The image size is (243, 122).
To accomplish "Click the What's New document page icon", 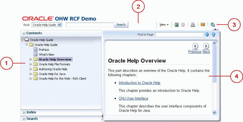I will (36, 54).
